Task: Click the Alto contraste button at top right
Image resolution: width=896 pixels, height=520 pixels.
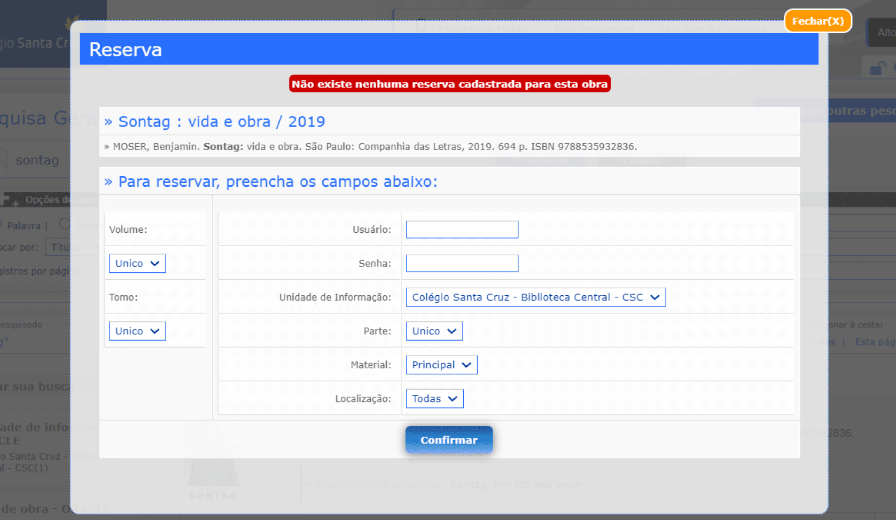Action: (884, 33)
